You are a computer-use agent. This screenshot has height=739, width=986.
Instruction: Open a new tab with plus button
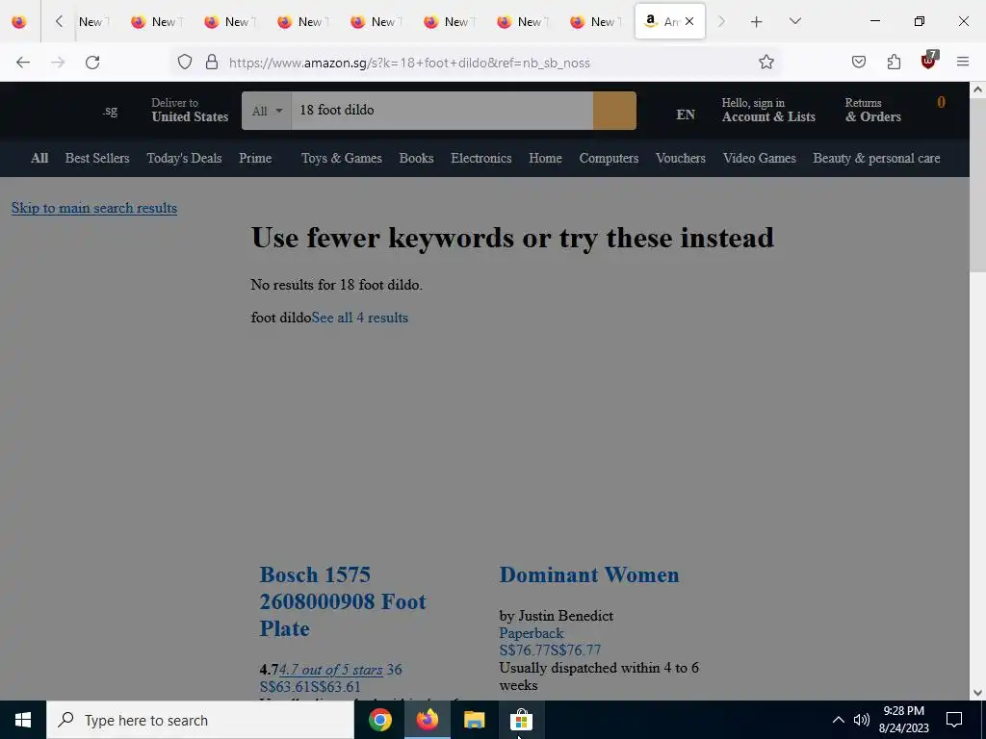pyautogui.click(x=757, y=22)
